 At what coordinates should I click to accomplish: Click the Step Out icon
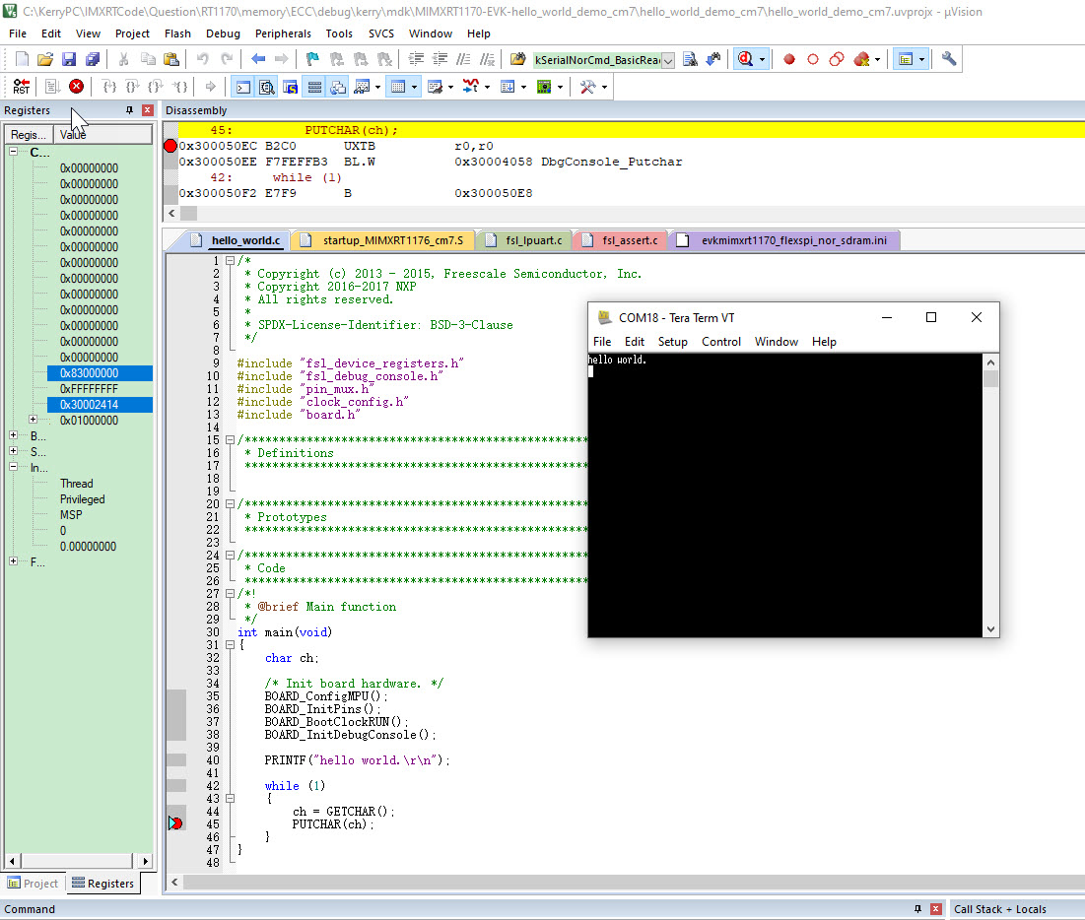pyautogui.click(x=154, y=86)
